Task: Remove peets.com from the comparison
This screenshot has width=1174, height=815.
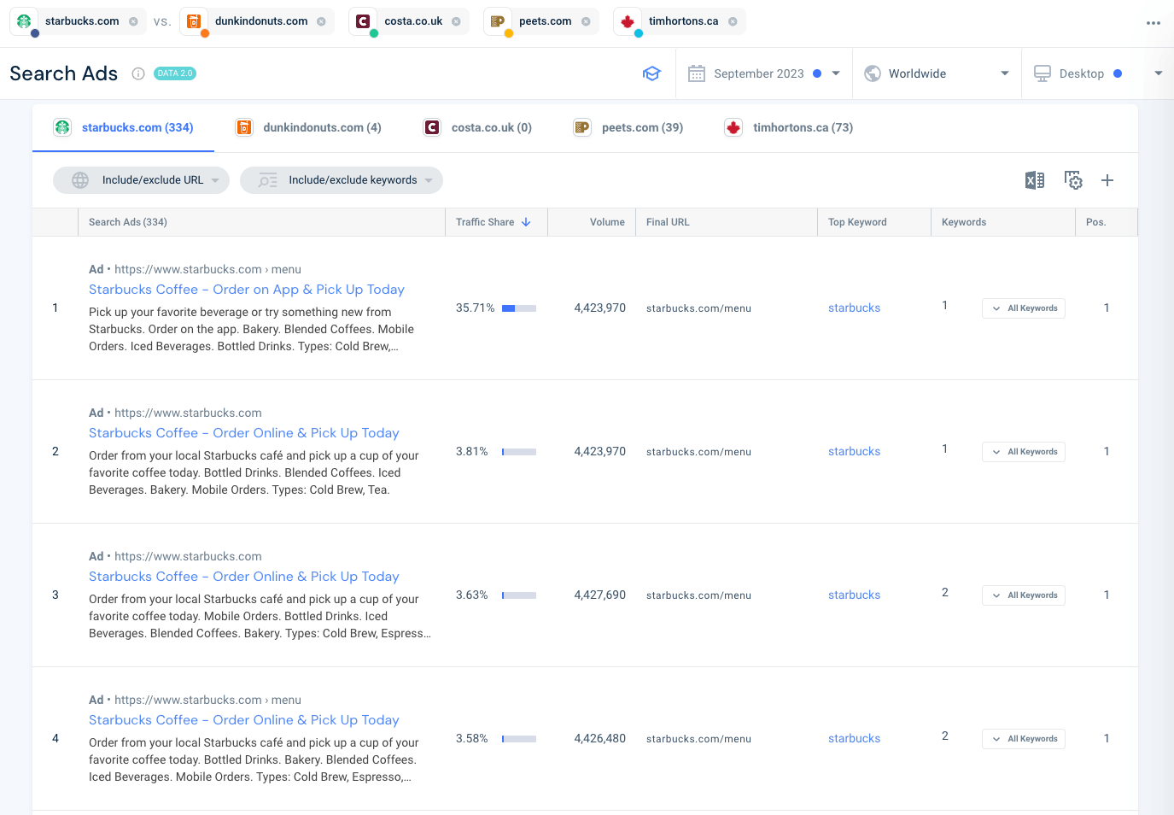Action: (586, 21)
